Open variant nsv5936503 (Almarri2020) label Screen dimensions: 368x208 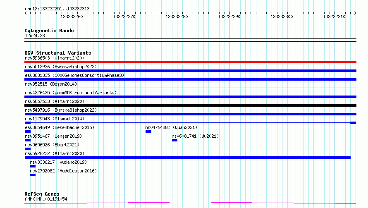[x=55, y=58]
